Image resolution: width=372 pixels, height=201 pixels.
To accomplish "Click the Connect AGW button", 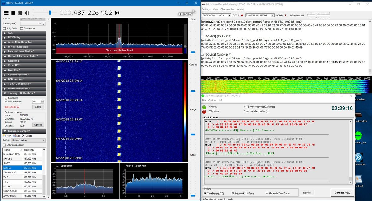I will 342,193.
